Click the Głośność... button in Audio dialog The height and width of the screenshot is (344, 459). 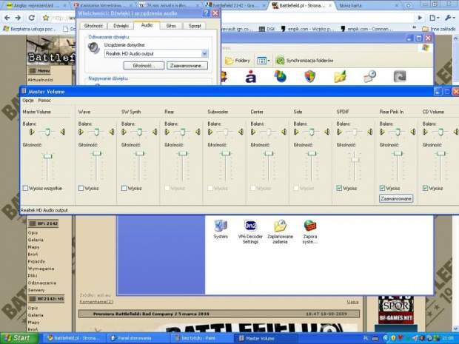point(144,66)
